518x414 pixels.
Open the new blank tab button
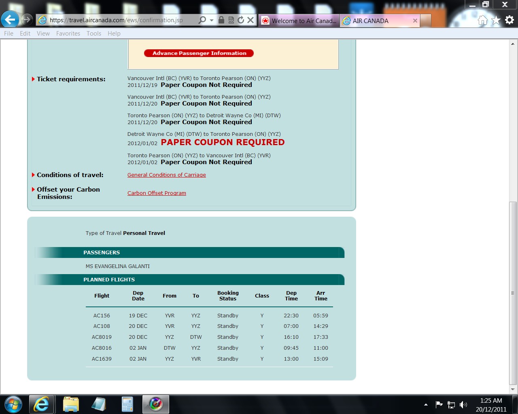(425, 21)
